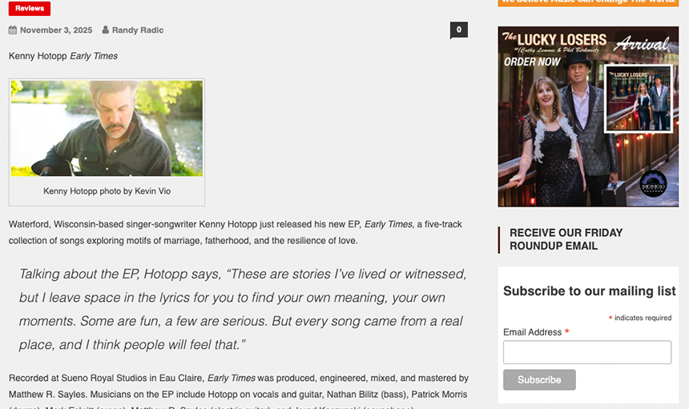Click the Subscribe to our mailing list heading
The width and height of the screenshot is (689, 409).
589,291
